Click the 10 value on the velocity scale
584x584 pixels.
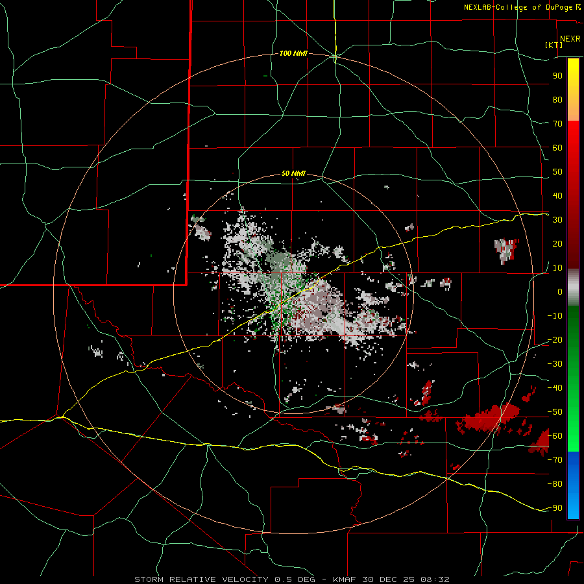(x=557, y=268)
